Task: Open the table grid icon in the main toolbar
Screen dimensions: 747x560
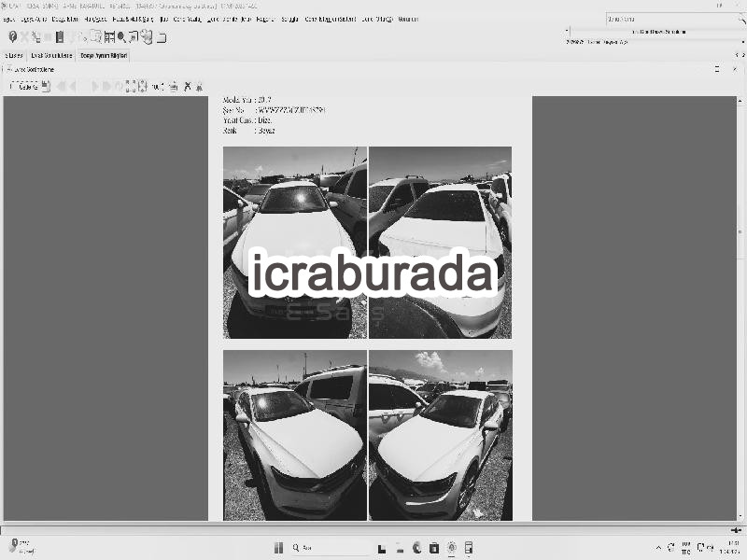Action: click(x=109, y=36)
